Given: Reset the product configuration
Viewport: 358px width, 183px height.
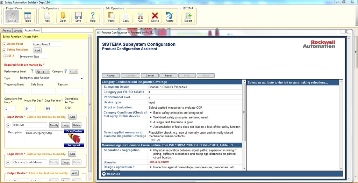Looking at the screenshot, I should 169,75.
